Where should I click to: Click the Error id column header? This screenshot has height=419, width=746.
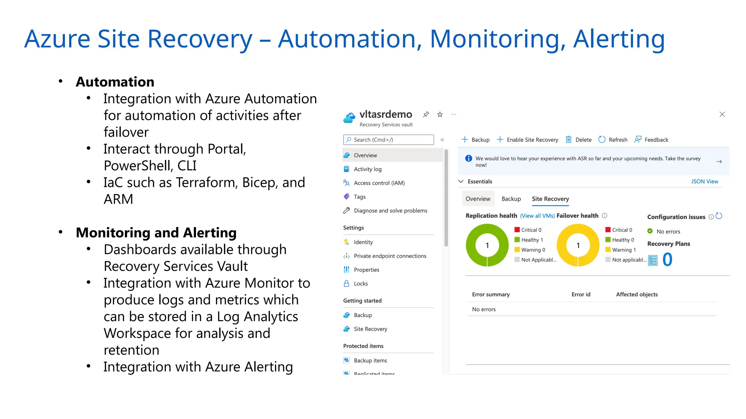pos(581,295)
